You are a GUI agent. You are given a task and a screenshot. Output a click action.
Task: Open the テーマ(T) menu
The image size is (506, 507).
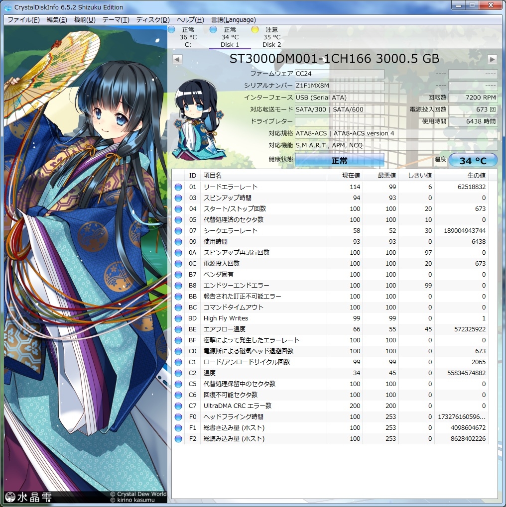tap(116, 20)
